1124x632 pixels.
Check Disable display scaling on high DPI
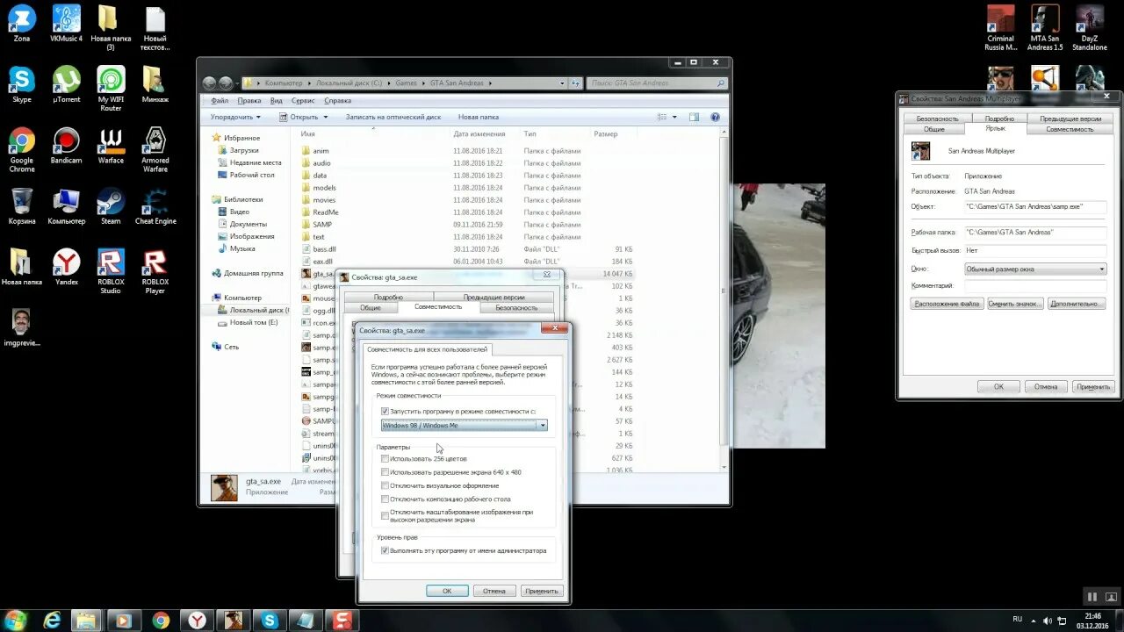click(385, 515)
